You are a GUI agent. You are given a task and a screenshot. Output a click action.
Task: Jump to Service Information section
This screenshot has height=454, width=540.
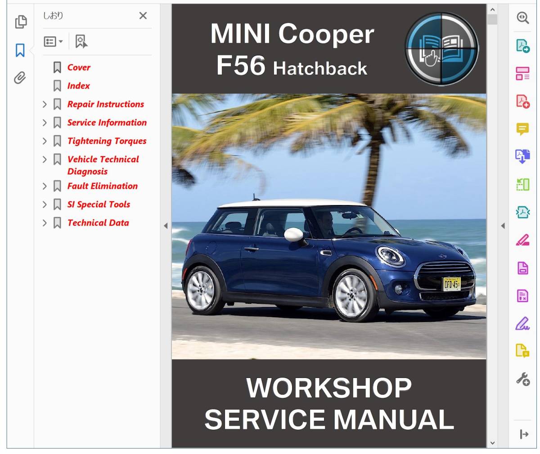107,123
